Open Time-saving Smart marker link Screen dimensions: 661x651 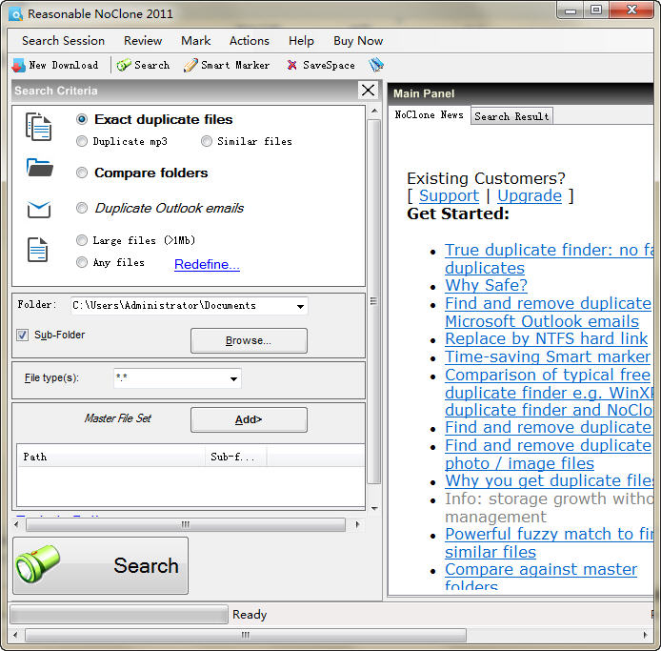(x=548, y=356)
